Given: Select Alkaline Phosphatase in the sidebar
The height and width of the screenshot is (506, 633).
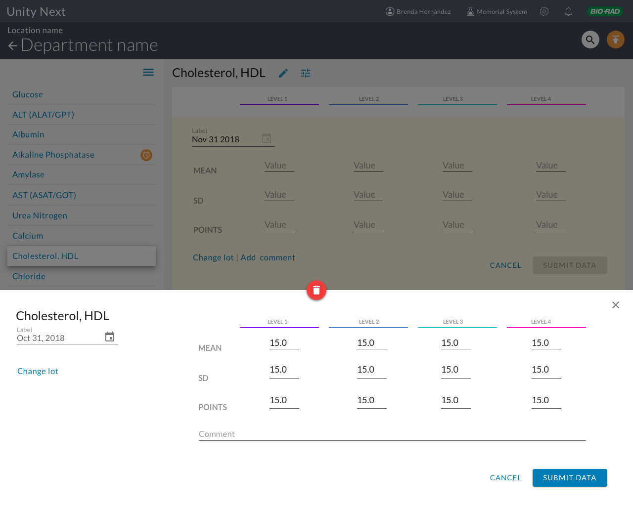Looking at the screenshot, I should point(53,155).
